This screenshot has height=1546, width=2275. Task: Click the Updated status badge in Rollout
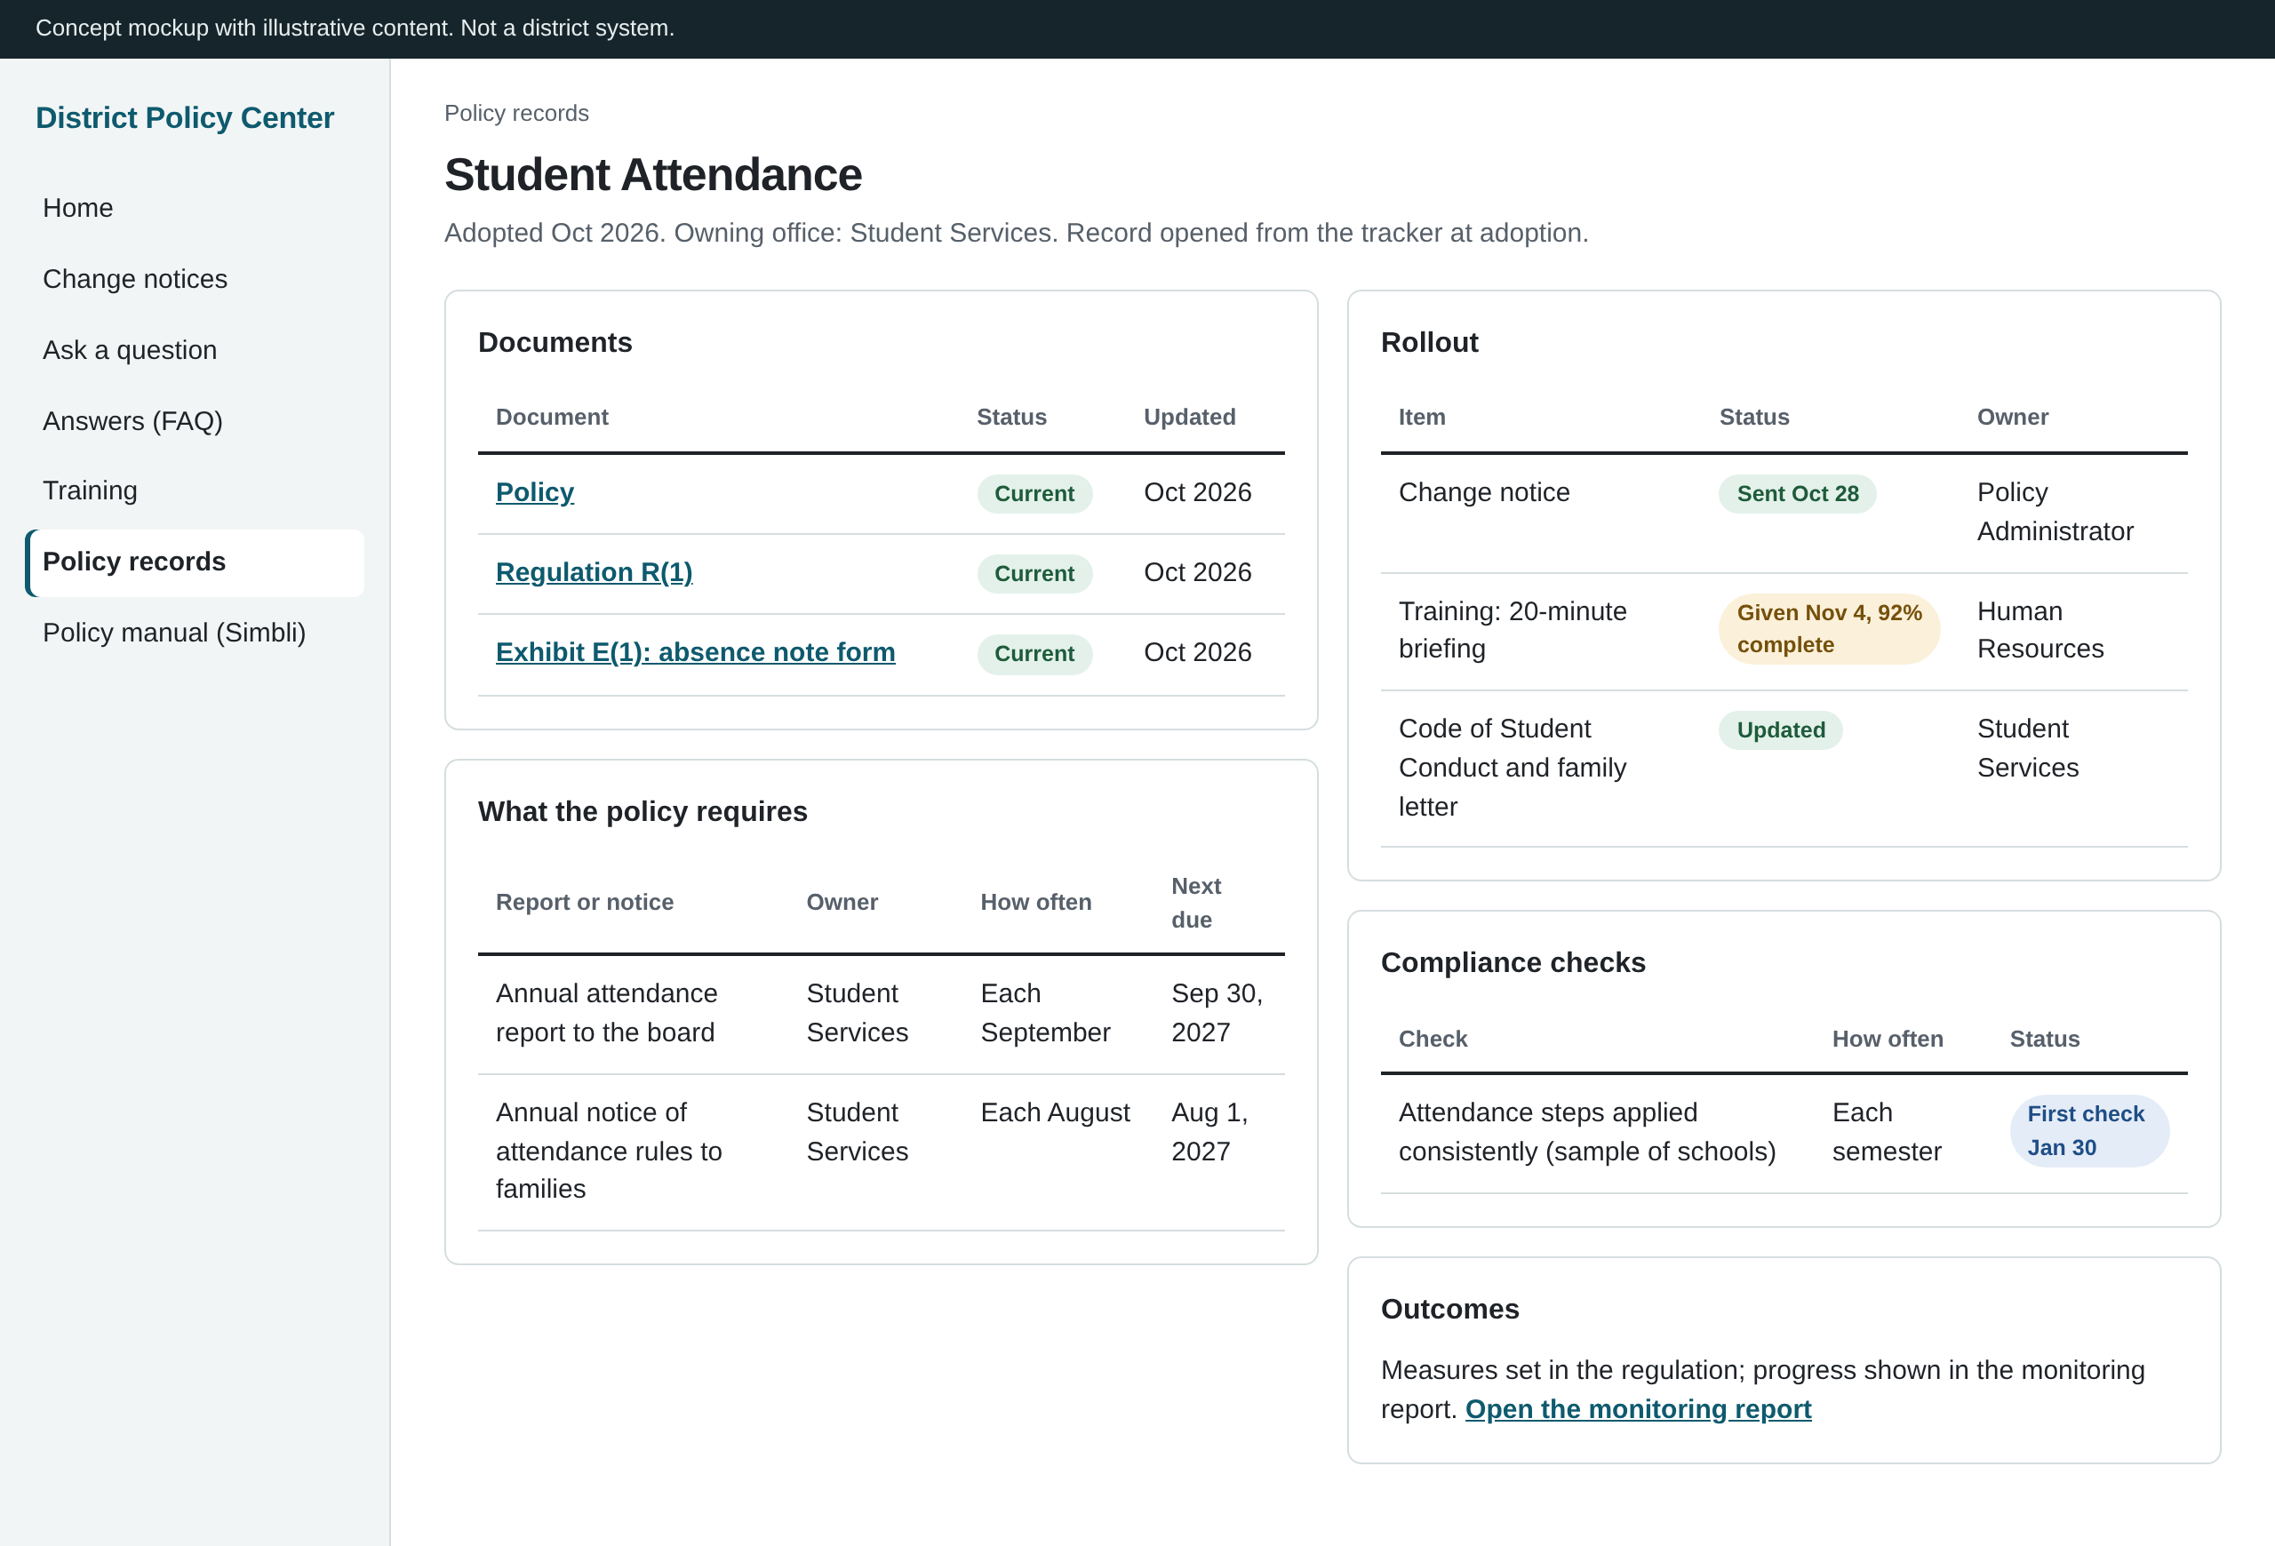1781,730
